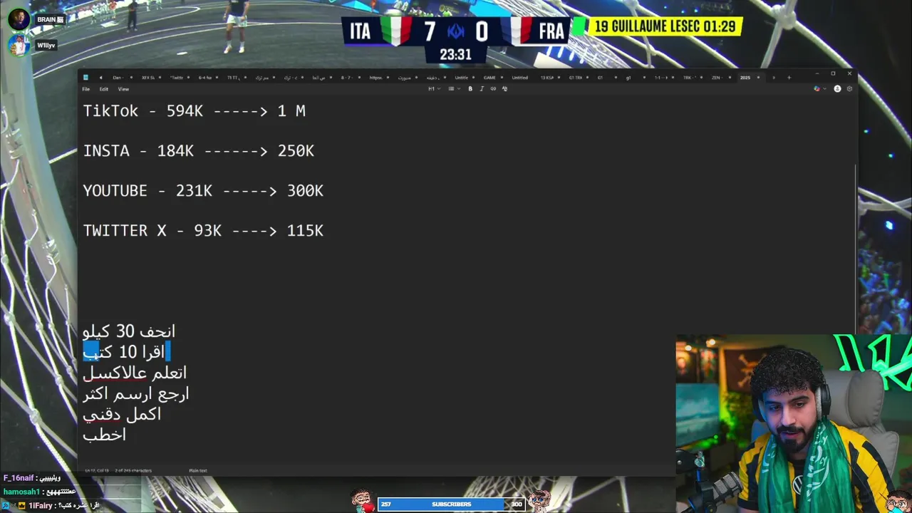Image resolution: width=912 pixels, height=513 pixels.
Task: Click chat username 1iFairy
Action: (x=42, y=505)
